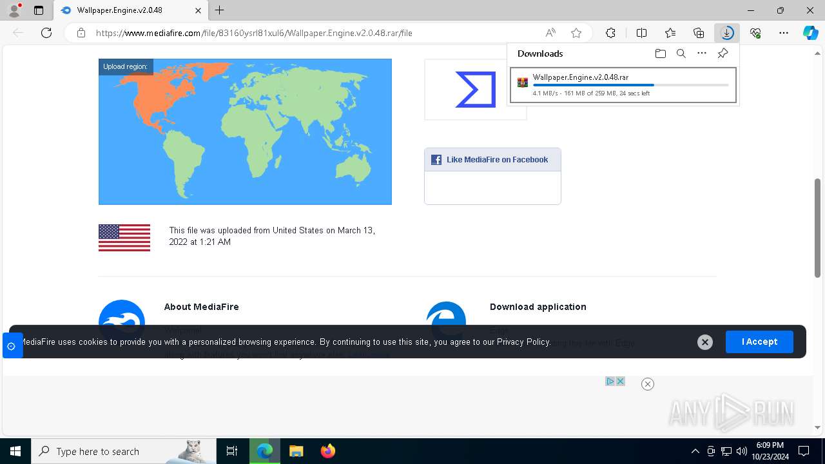This screenshot has width=825, height=464.
Task: Click the United States flag image
Action: (124, 238)
